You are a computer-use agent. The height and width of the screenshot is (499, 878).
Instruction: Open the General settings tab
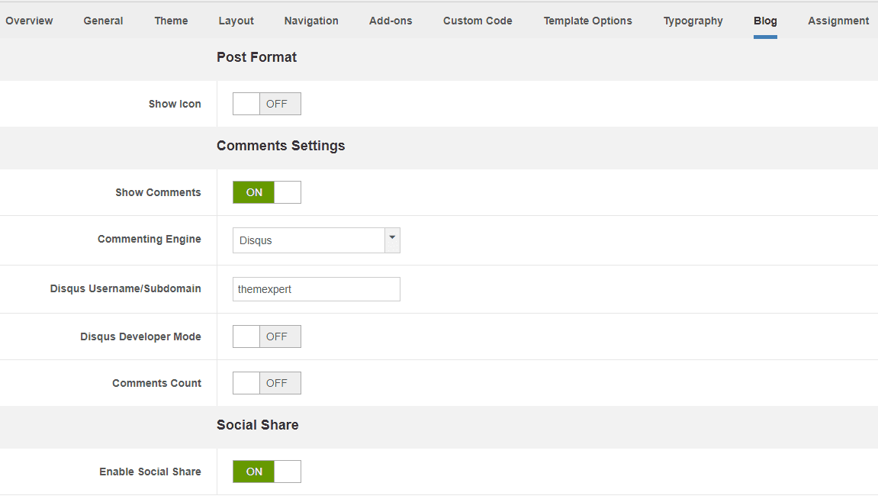coord(103,21)
